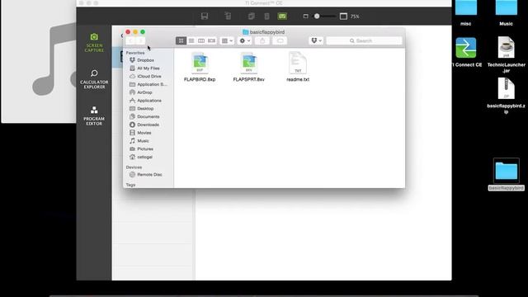Select the readme.txt file
The width and height of the screenshot is (528, 297).
tap(298, 67)
